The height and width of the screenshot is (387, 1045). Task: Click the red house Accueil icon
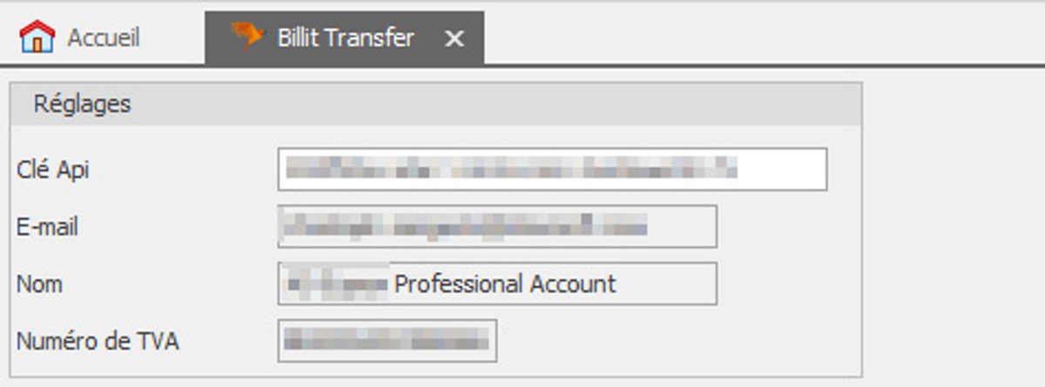pyautogui.click(x=37, y=37)
